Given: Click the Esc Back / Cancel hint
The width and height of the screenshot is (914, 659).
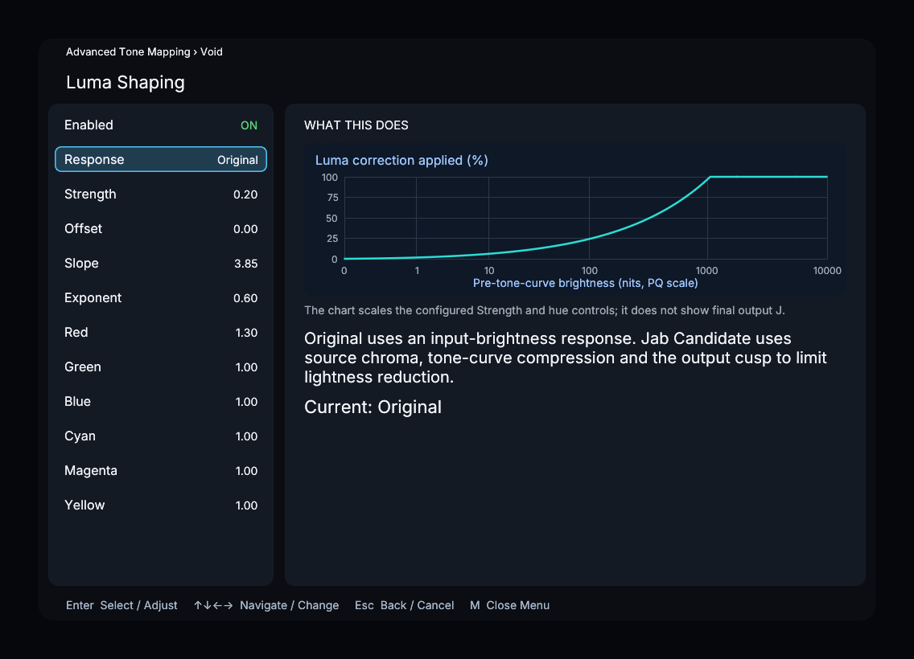Looking at the screenshot, I should point(404,605).
